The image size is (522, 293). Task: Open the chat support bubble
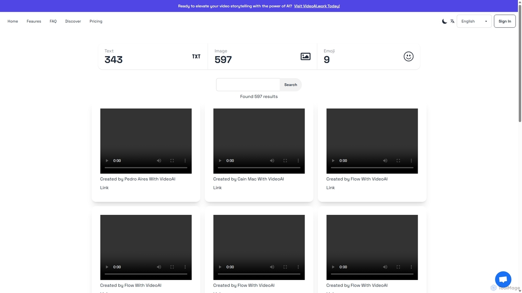(x=503, y=280)
